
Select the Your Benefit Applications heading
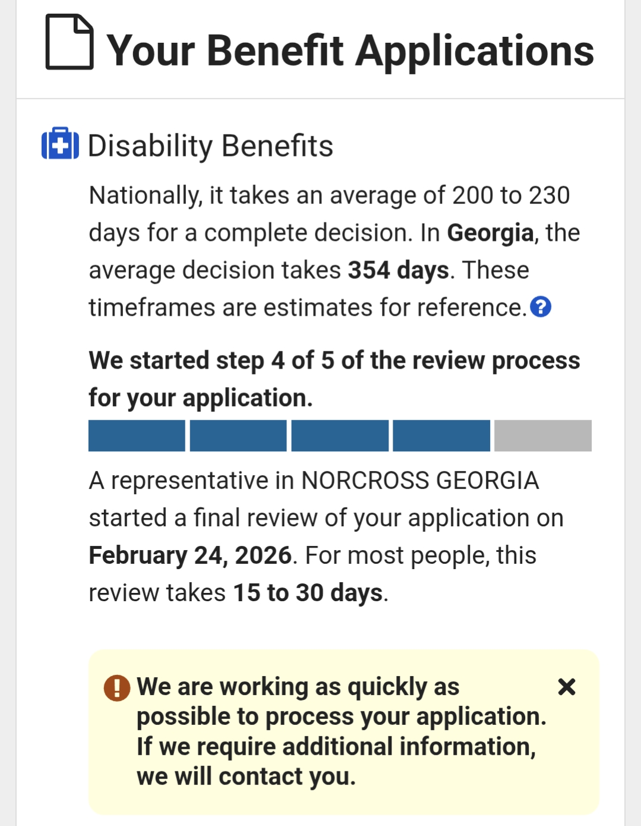point(350,51)
